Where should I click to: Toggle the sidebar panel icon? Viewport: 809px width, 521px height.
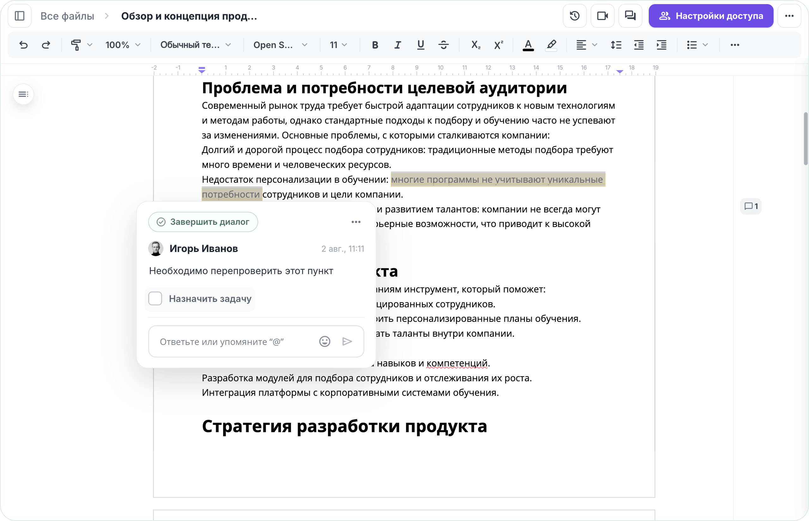click(x=20, y=16)
